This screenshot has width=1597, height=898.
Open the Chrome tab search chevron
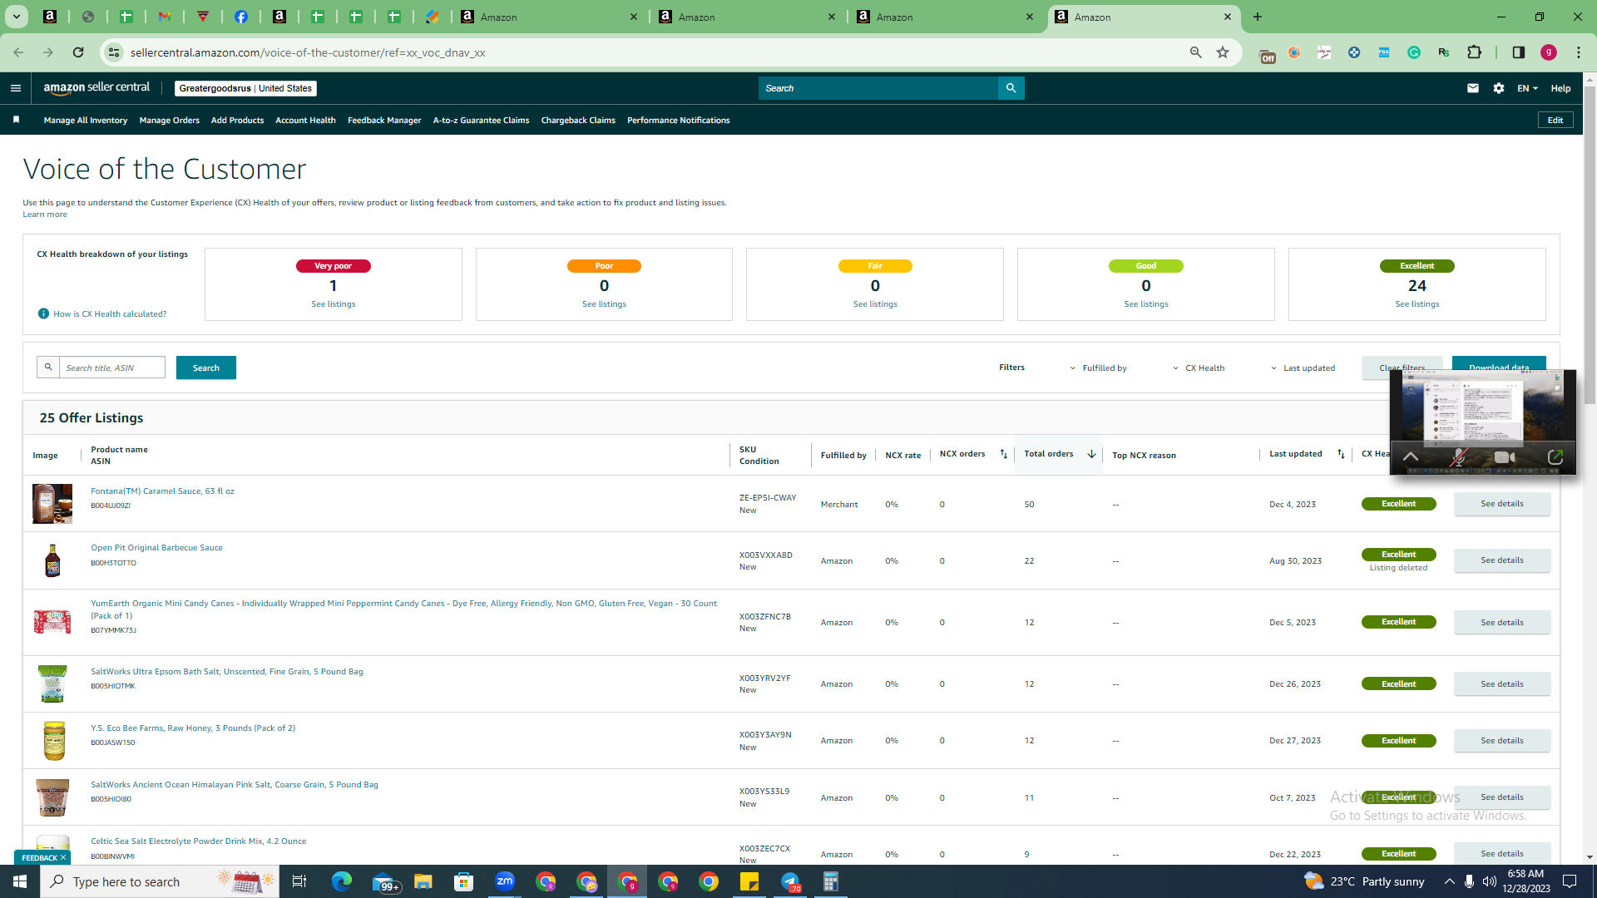tap(16, 17)
